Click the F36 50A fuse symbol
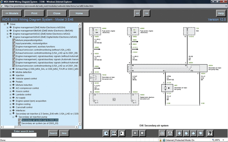Screen dimensions: 228x142 [187, 31]
